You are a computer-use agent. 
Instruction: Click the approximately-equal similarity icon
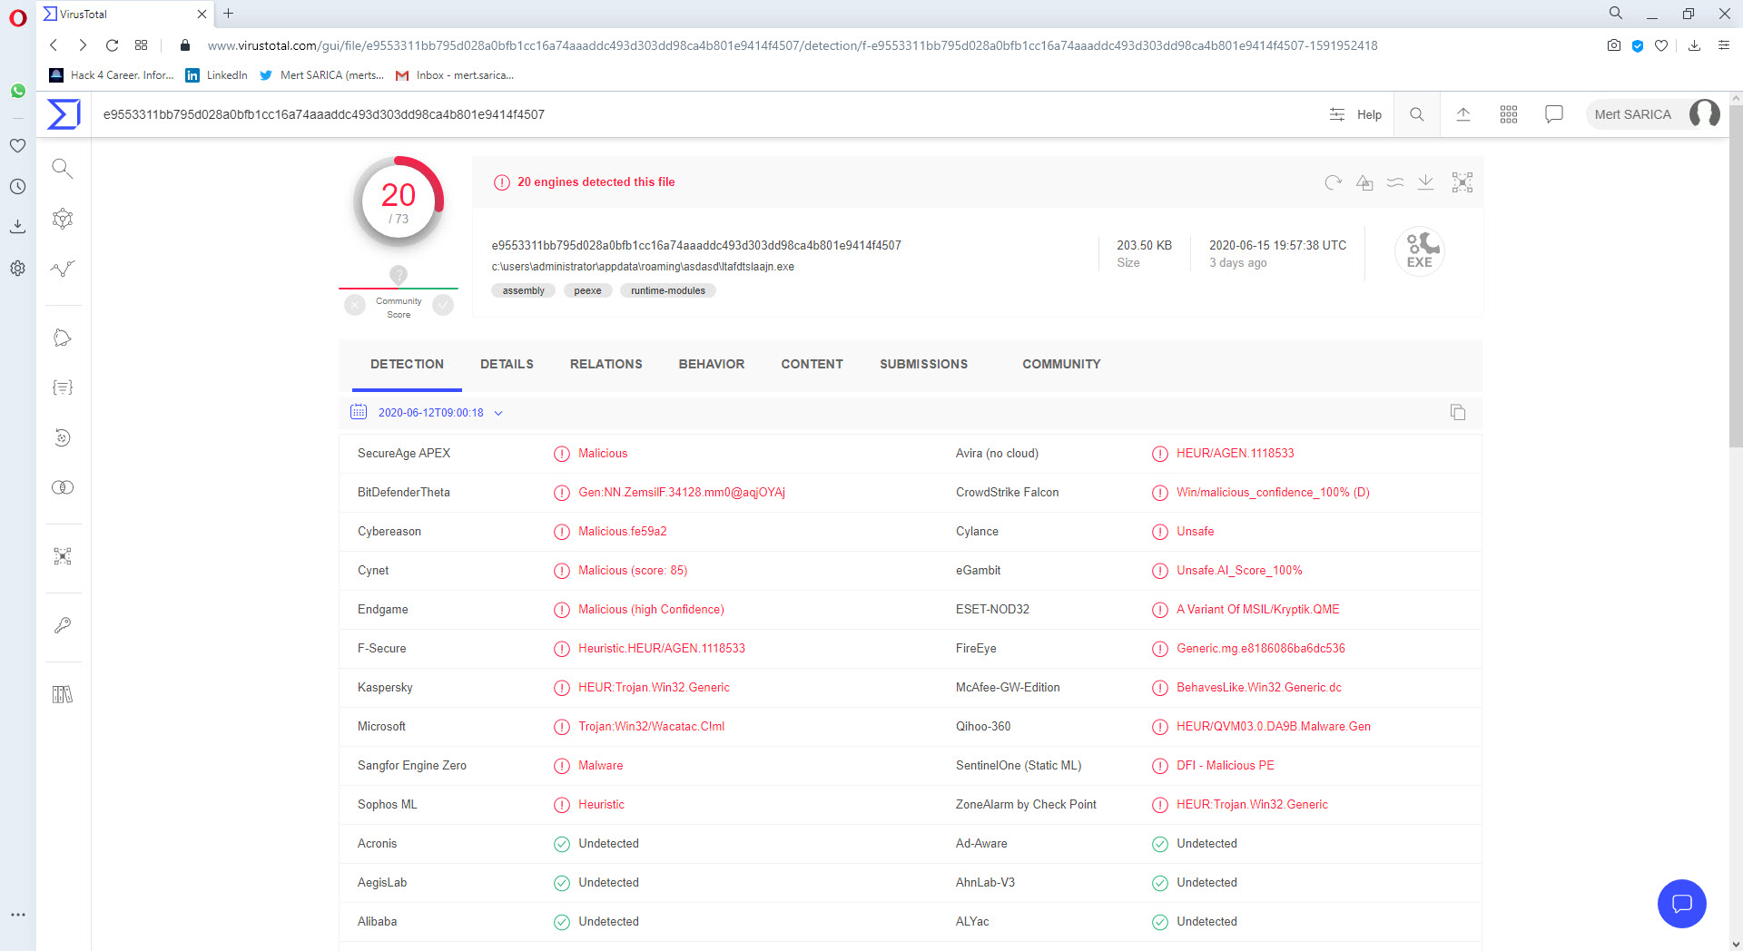[x=1395, y=182]
